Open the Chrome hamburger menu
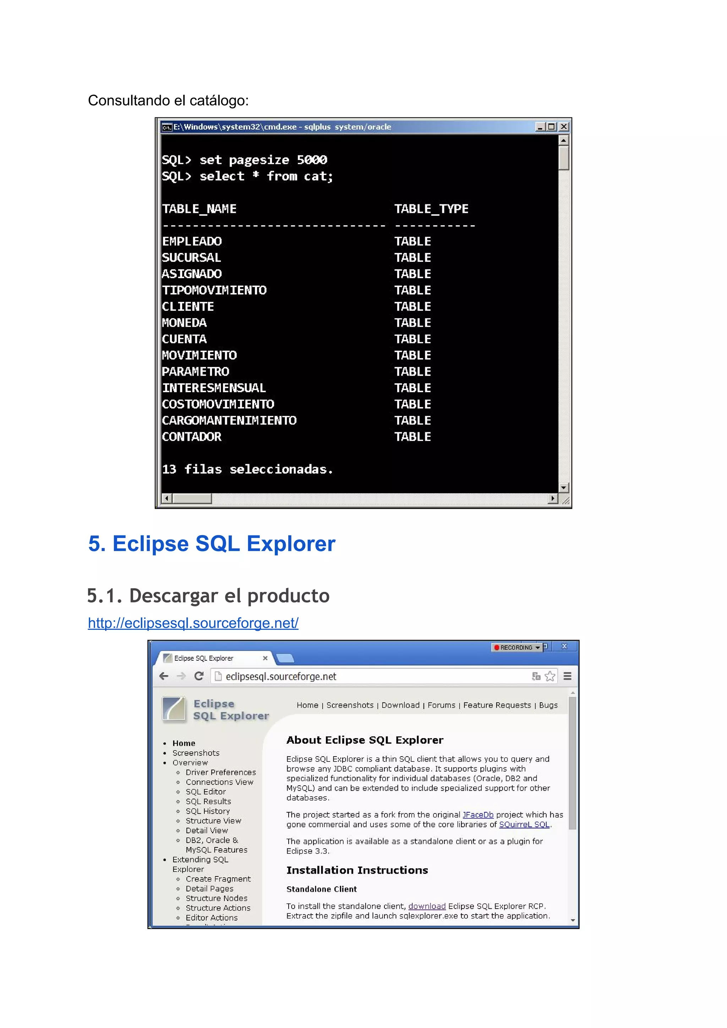The height and width of the screenshot is (1028, 727). [567, 676]
